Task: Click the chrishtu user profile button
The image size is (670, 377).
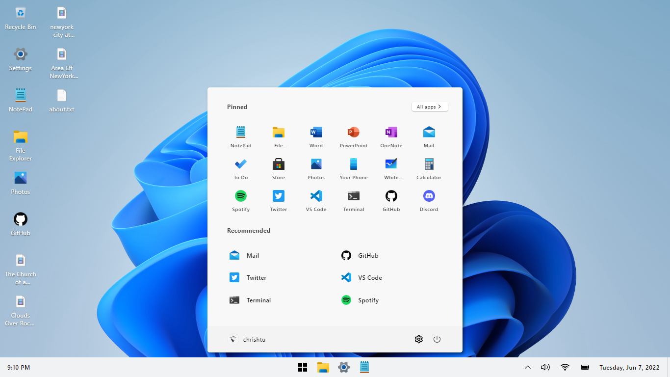Action: (247, 339)
